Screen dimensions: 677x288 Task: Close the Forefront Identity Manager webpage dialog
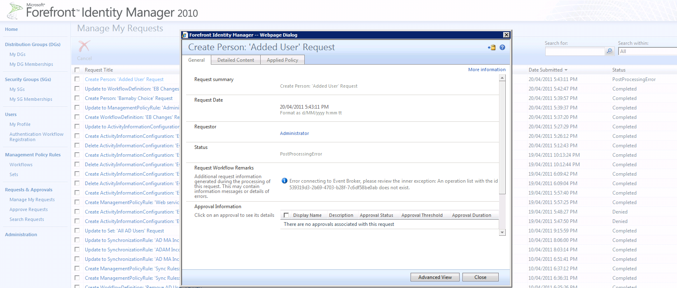(x=507, y=35)
